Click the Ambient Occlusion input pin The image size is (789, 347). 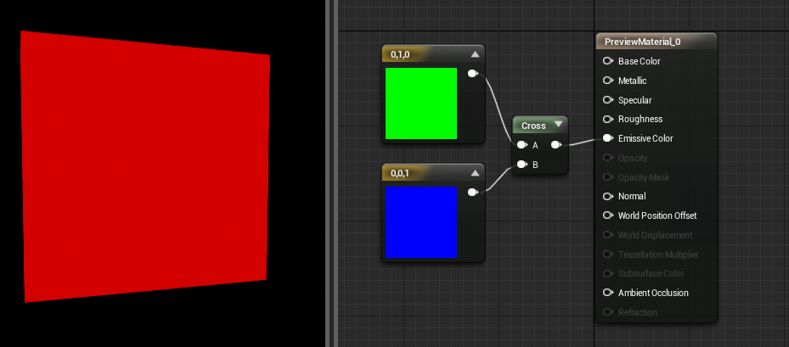click(608, 293)
